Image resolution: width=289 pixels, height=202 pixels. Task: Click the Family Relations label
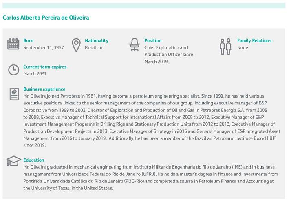point(254,40)
